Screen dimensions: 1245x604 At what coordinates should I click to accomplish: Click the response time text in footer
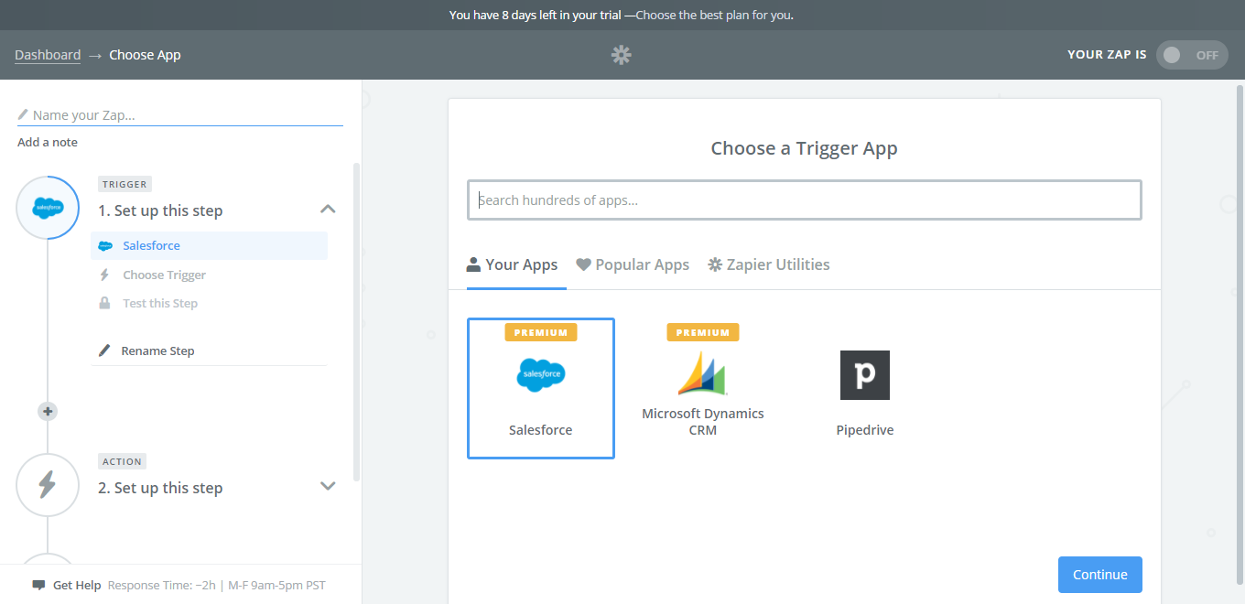[x=216, y=585]
